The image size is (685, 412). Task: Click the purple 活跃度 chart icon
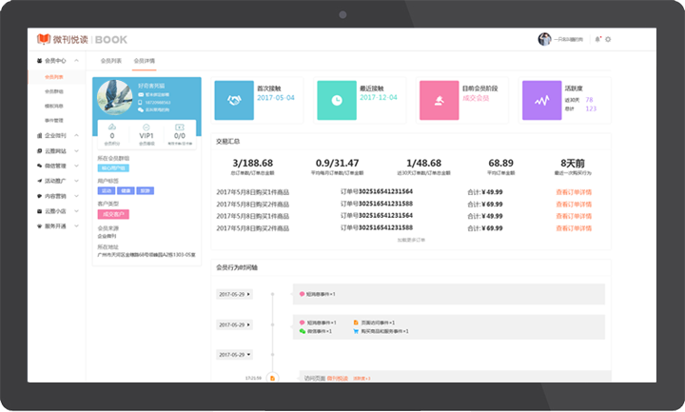pos(541,100)
